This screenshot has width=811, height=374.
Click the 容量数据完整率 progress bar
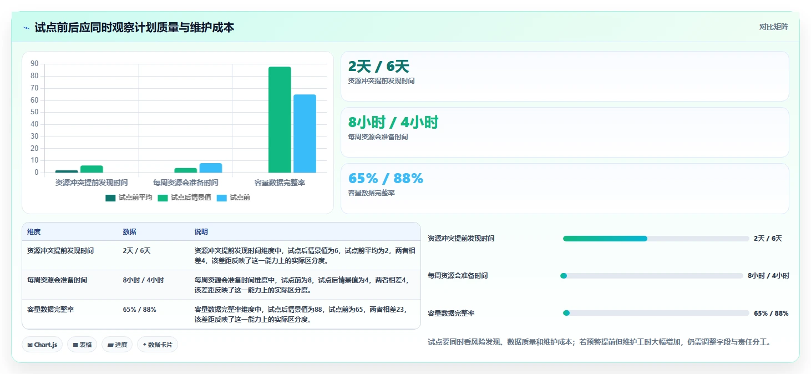pos(656,313)
